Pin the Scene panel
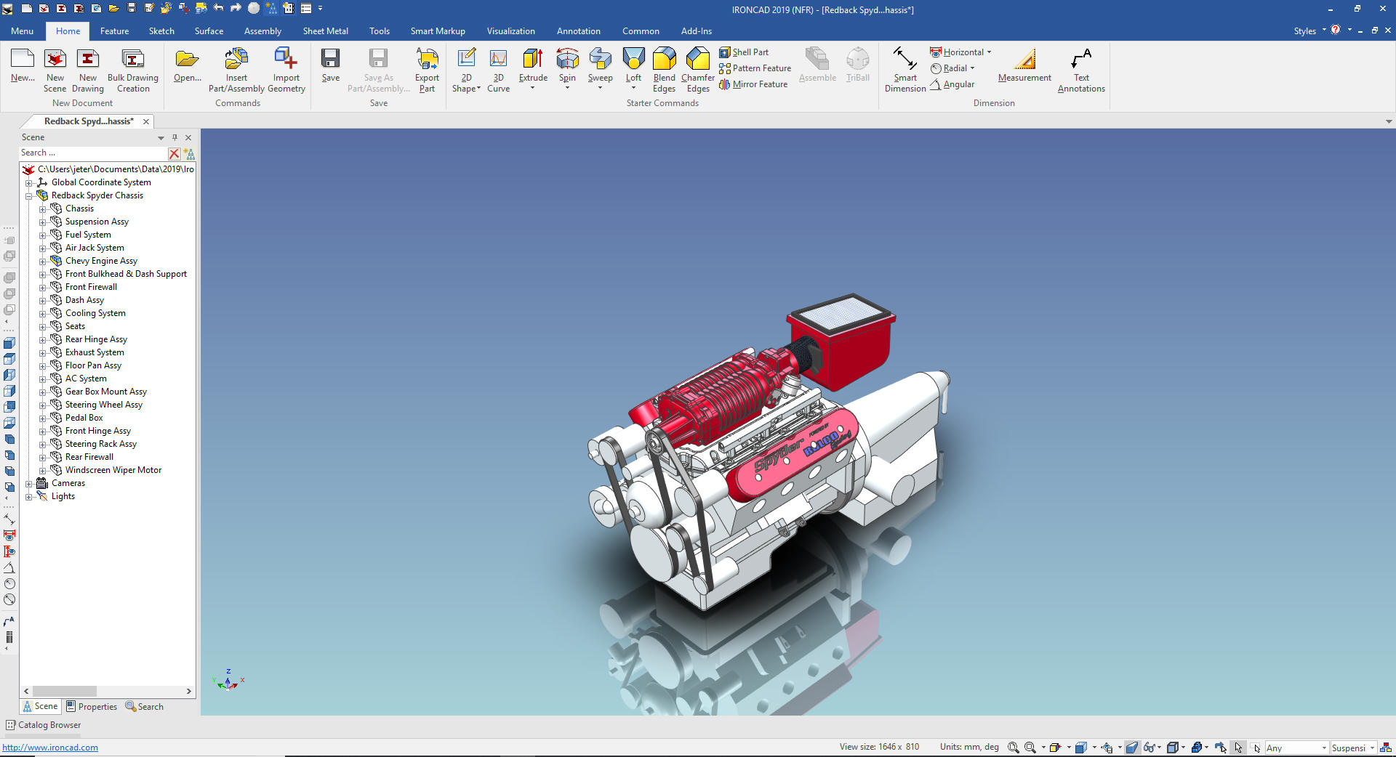1396x757 pixels. (x=174, y=137)
